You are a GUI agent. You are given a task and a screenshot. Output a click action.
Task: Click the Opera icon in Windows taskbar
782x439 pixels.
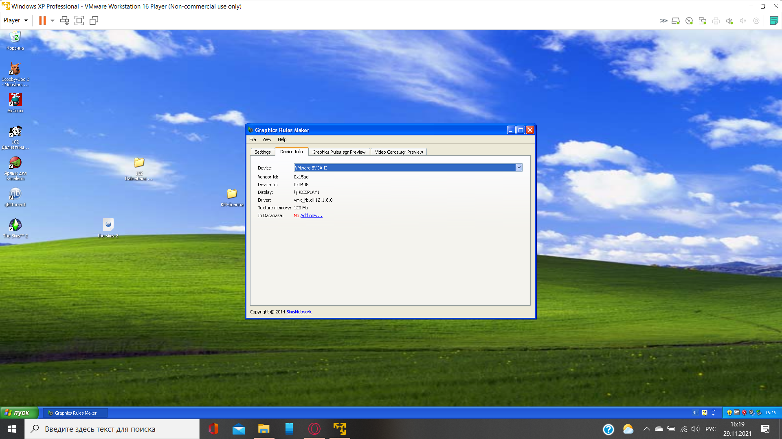314,429
